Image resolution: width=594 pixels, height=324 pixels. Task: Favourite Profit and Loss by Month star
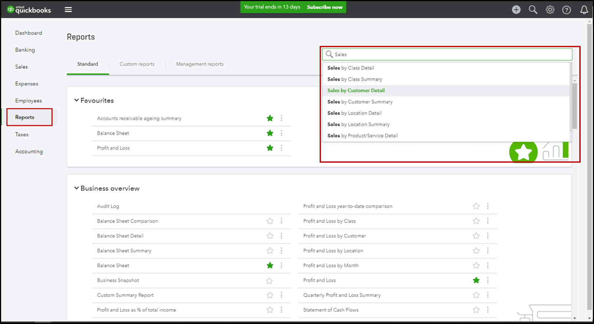[x=476, y=265]
